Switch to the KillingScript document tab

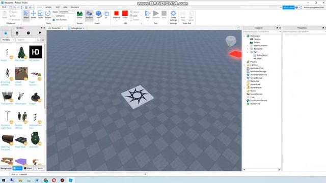[76, 28]
